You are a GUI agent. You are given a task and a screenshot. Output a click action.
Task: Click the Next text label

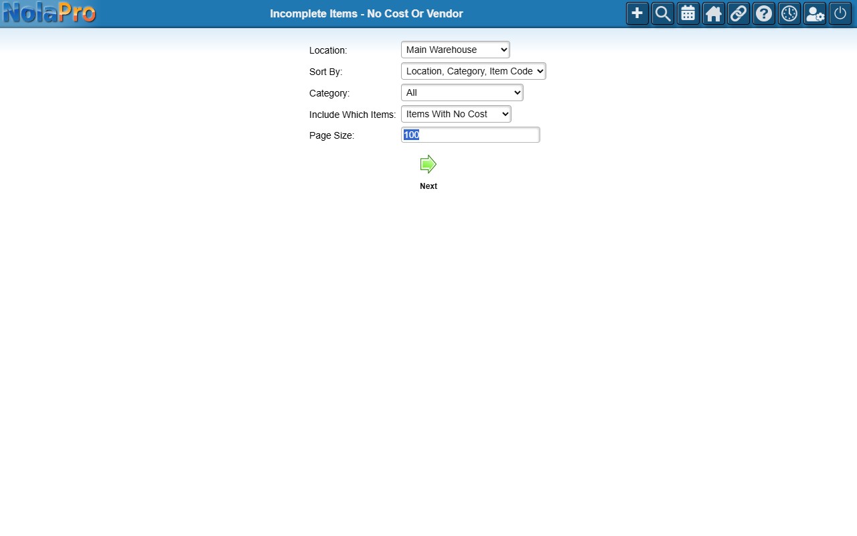pos(428,186)
